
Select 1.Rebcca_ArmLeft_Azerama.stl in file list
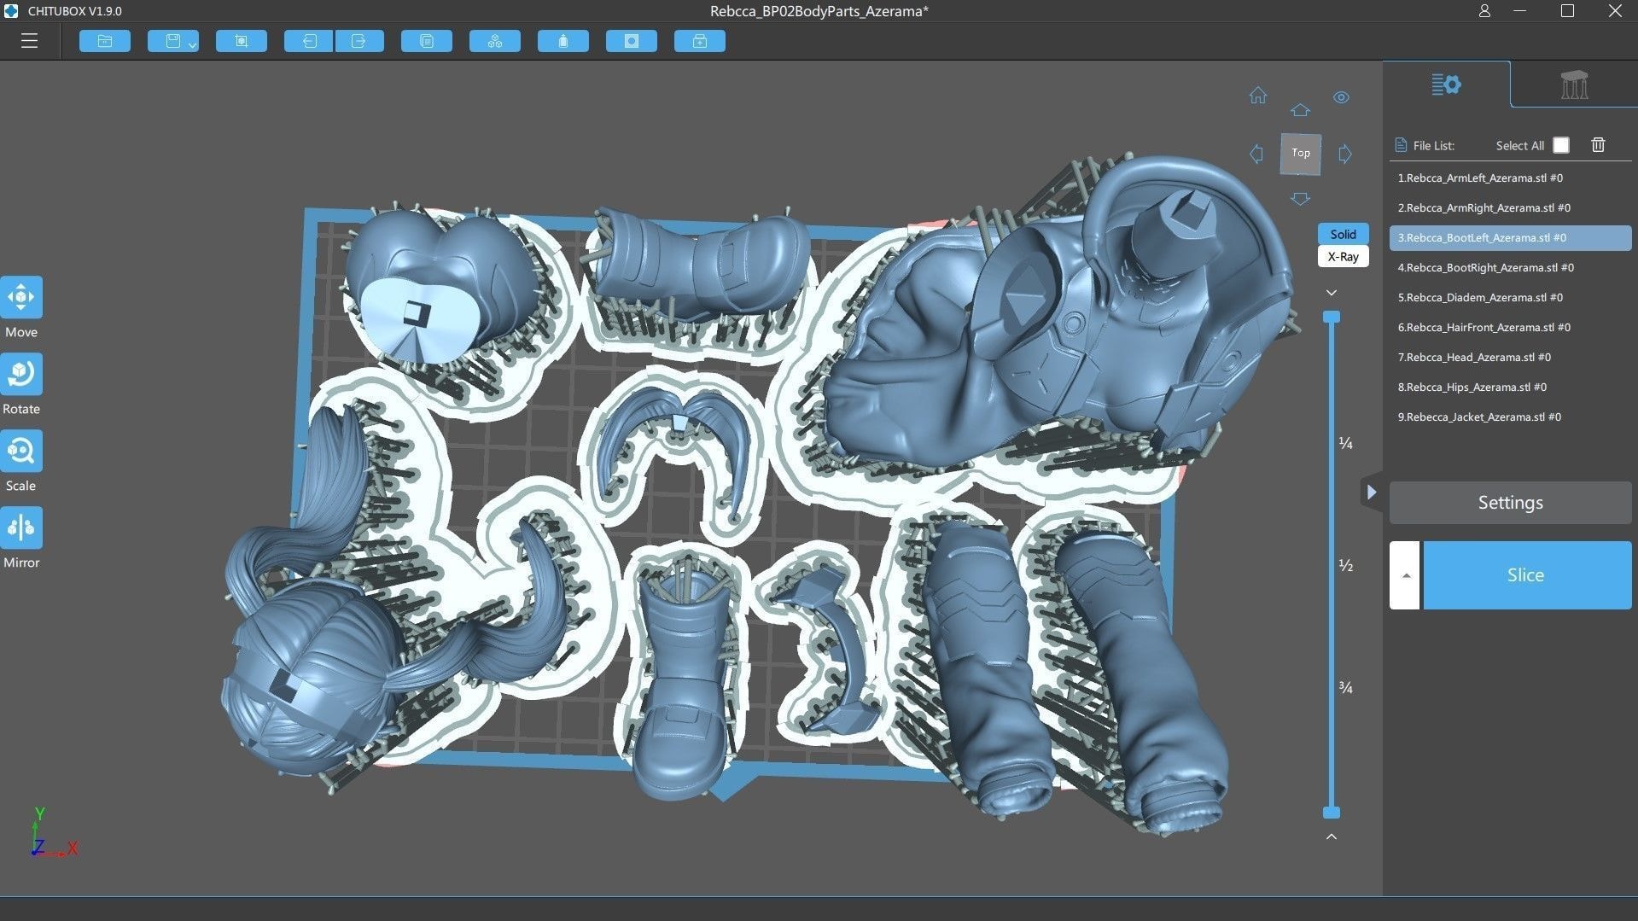(x=1510, y=178)
